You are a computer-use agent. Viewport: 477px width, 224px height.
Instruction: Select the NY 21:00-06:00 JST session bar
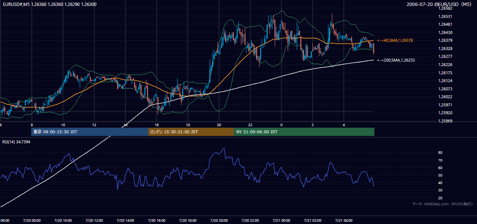point(304,132)
